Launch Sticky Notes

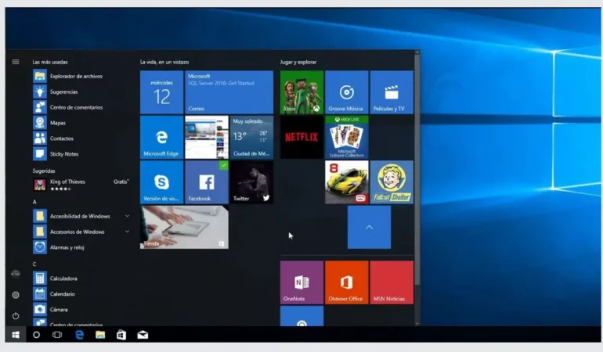(x=81, y=154)
